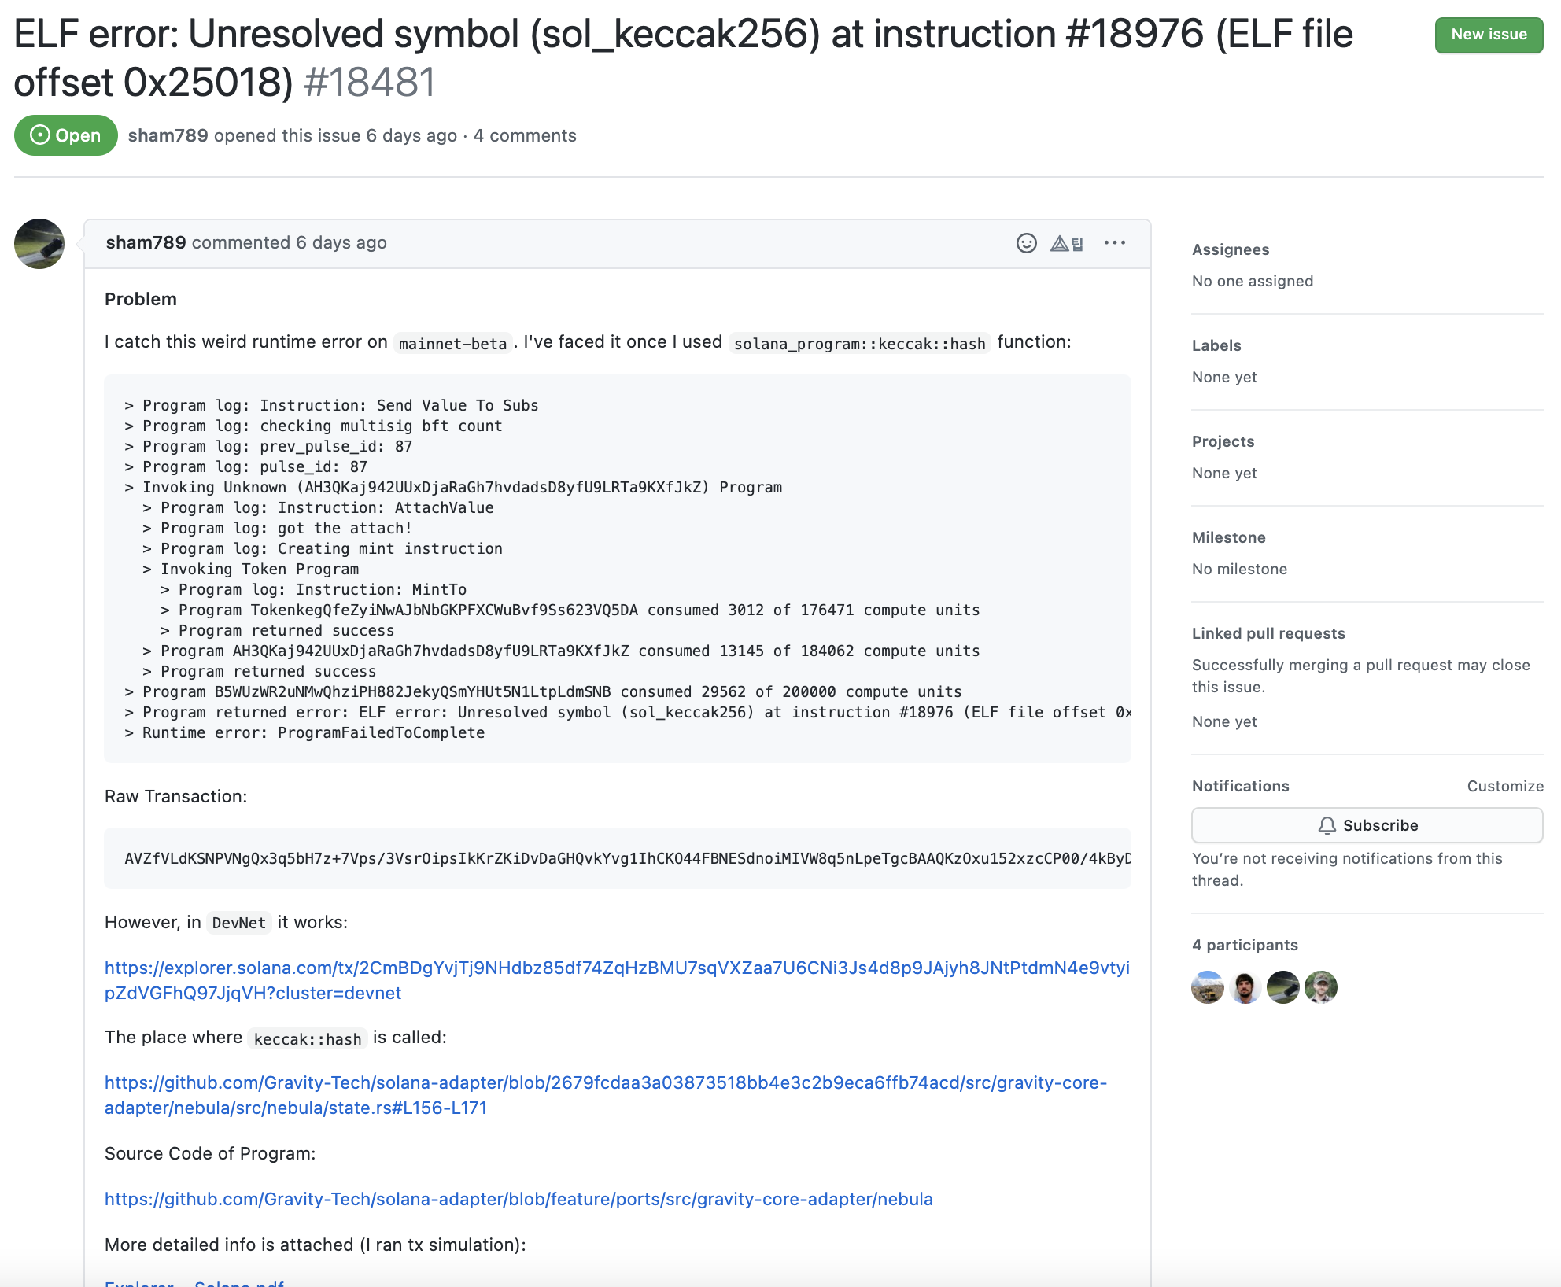
Task: Click the green New issue button
Action: click(x=1489, y=35)
